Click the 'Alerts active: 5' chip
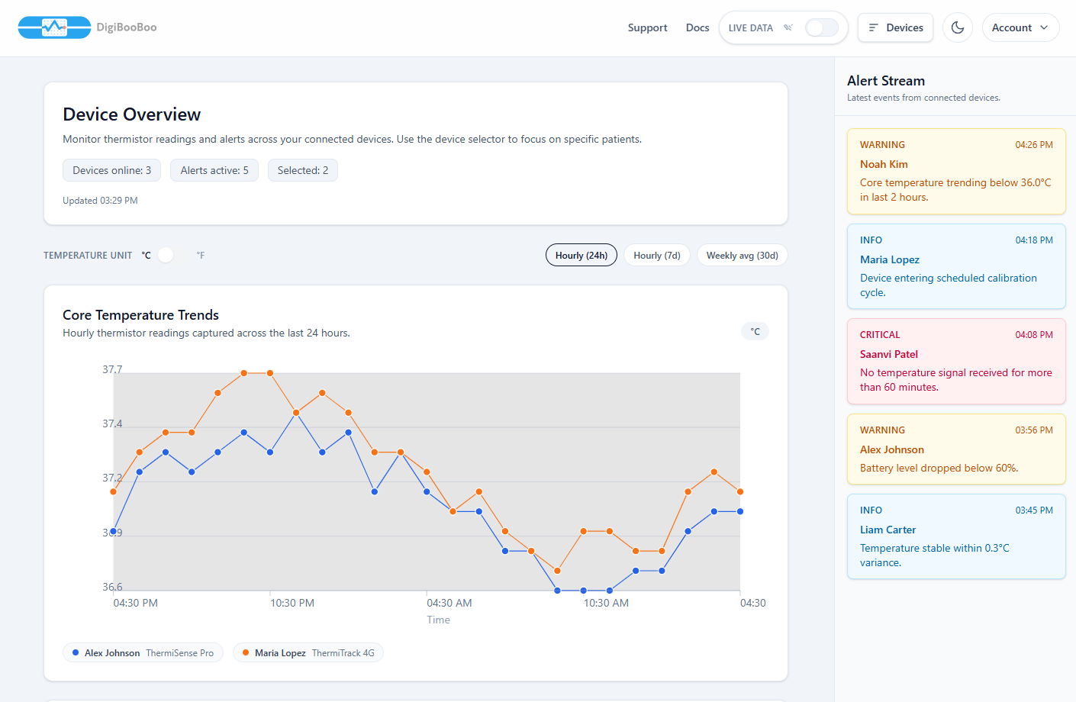This screenshot has width=1076, height=702. (x=214, y=170)
